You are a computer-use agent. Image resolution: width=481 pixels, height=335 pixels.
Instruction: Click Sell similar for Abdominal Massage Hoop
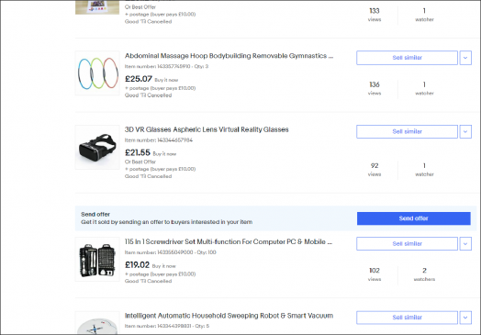tap(407, 58)
